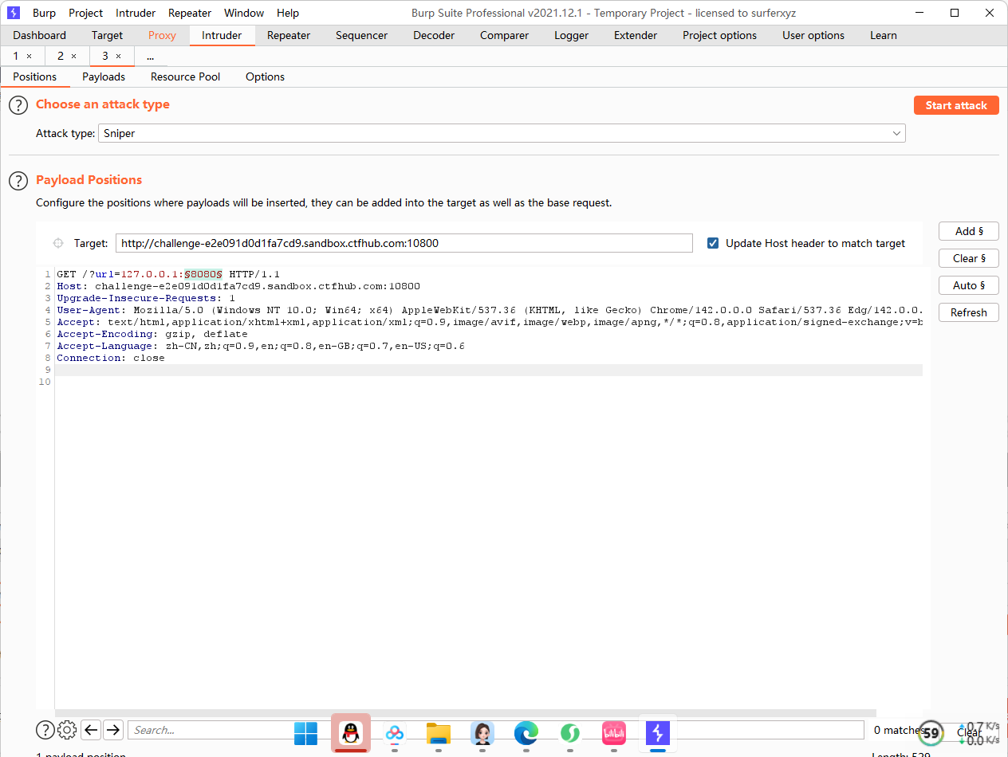Open Microsoft Edge on taskbar
The image size is (1008, 757).
[x=526, y=733]
